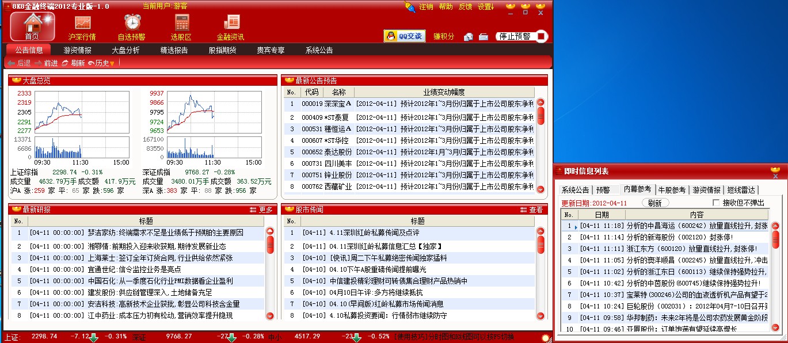Click gold ingot icon on 大盘总览 panel

point(16,81)
